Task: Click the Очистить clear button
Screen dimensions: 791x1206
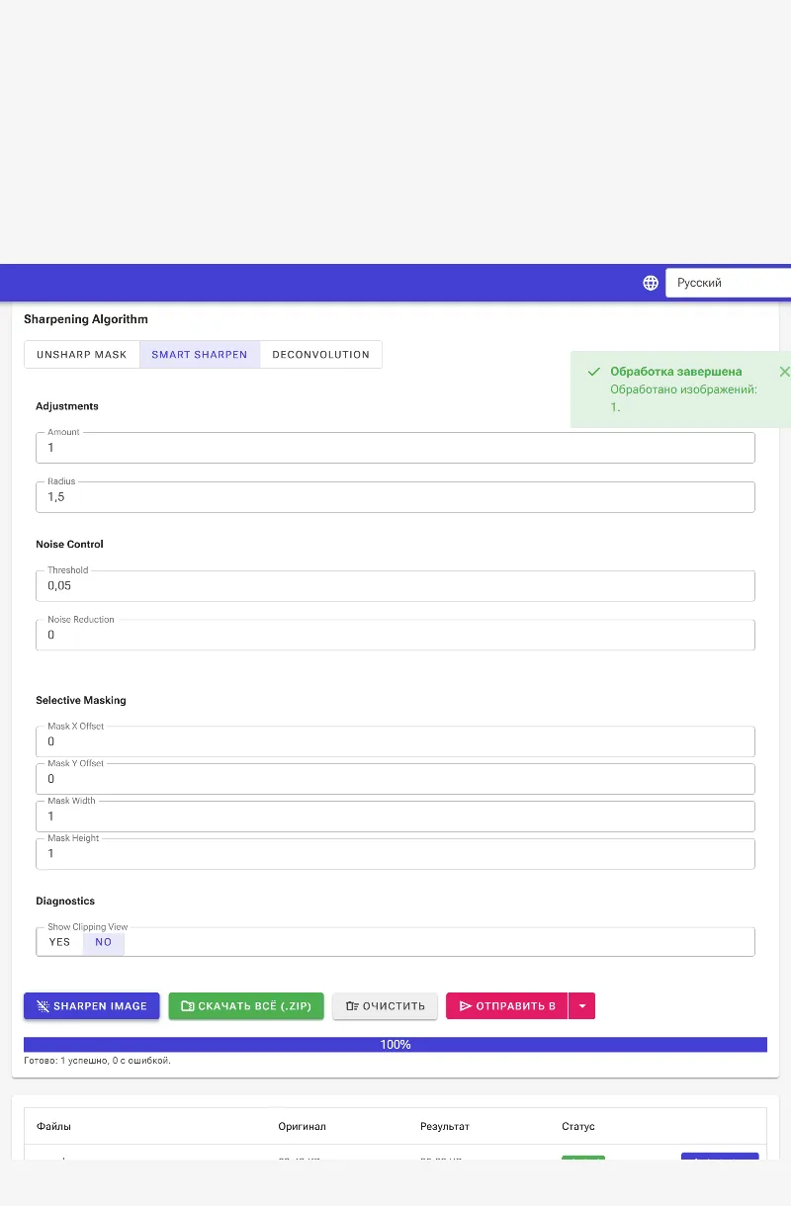Action: tap(386, 1006)
